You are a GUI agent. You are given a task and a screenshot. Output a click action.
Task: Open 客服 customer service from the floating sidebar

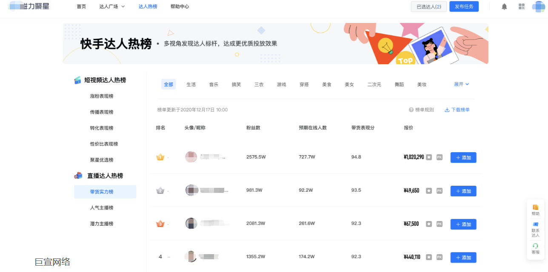coord(535,248)
